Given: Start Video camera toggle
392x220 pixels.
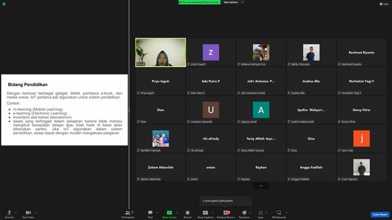Looking at the screenshot, I should [x=28, y=214].
